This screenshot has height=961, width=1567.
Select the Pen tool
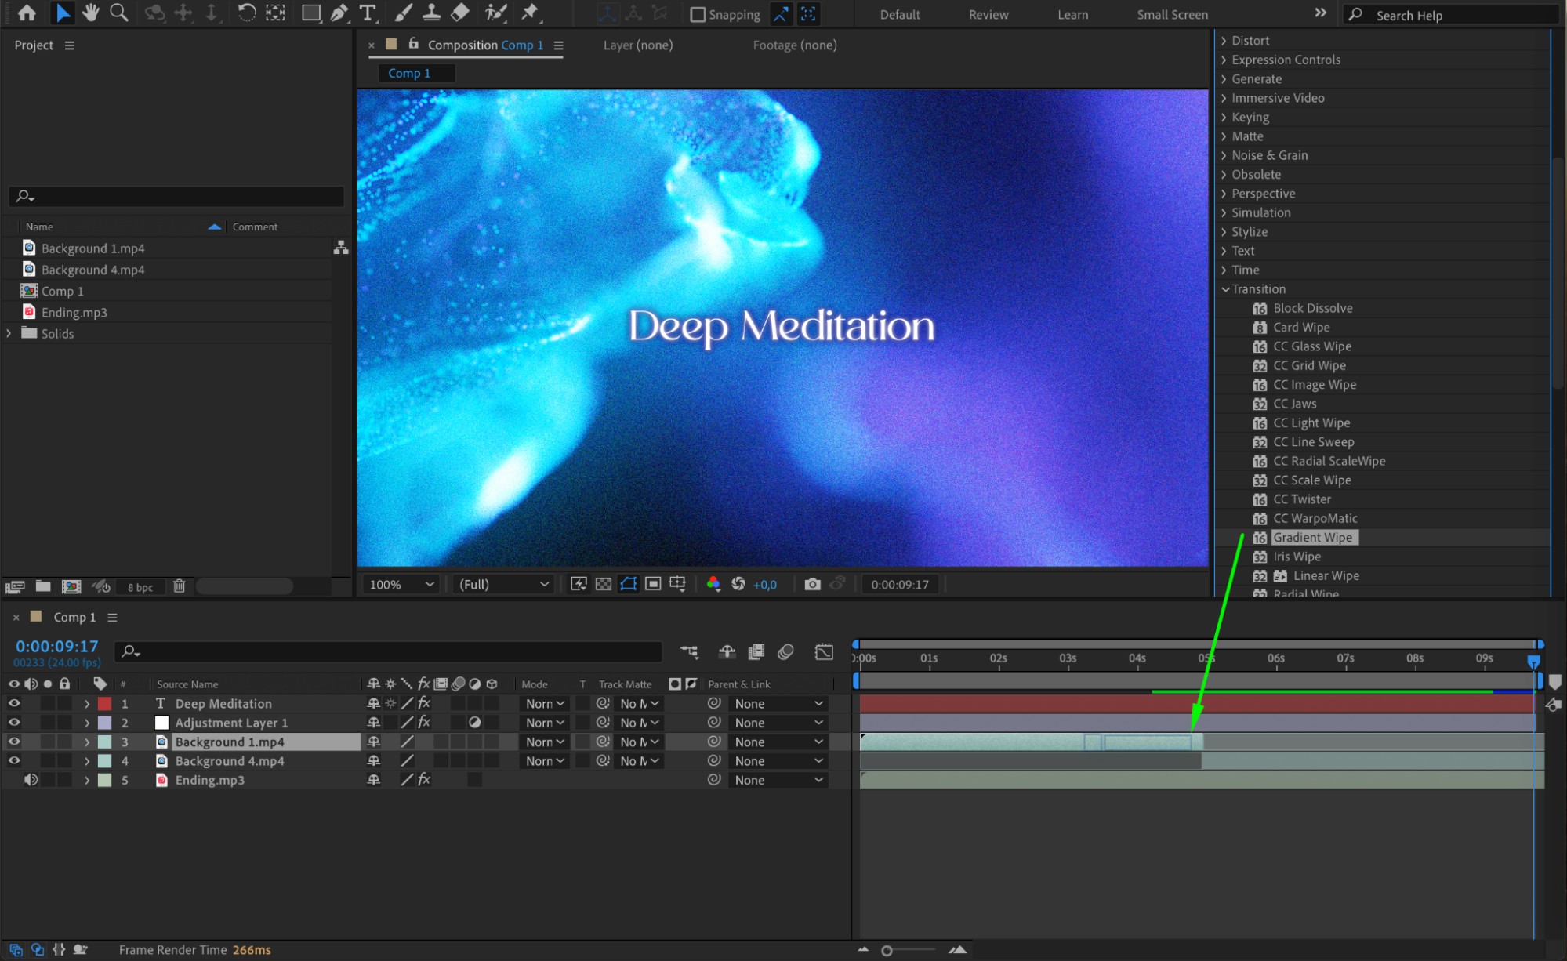(339, 13)
